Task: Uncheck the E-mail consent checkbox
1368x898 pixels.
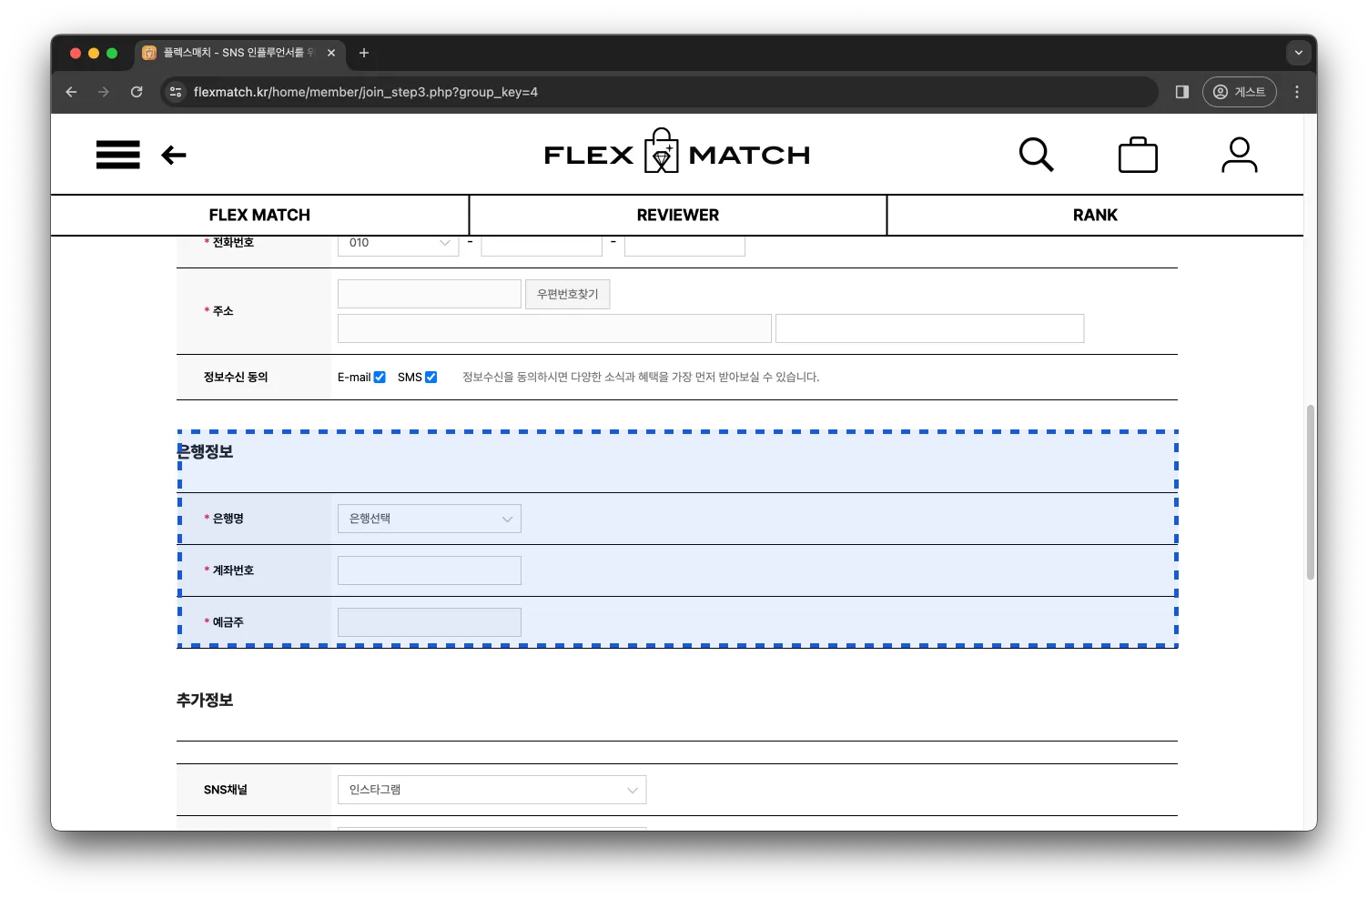Action: [x=380, y=377]
